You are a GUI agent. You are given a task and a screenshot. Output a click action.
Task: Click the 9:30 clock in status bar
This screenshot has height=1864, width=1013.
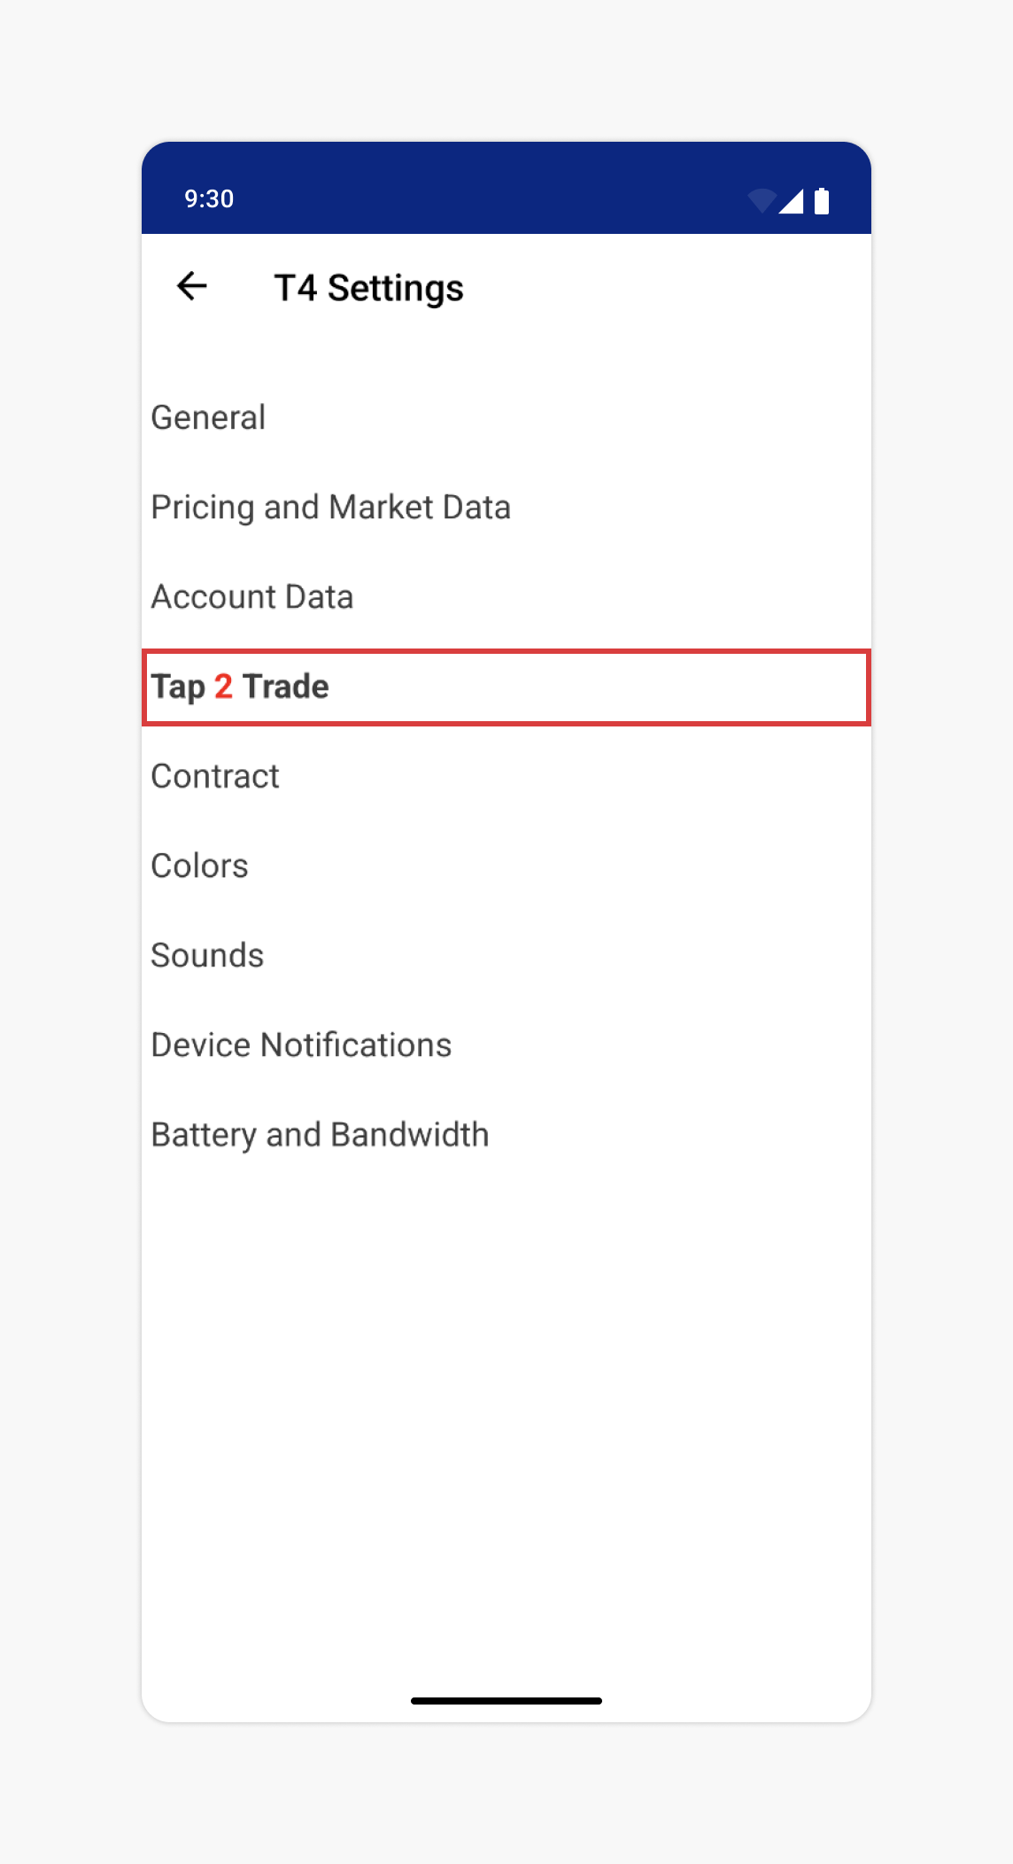point(209,198)
